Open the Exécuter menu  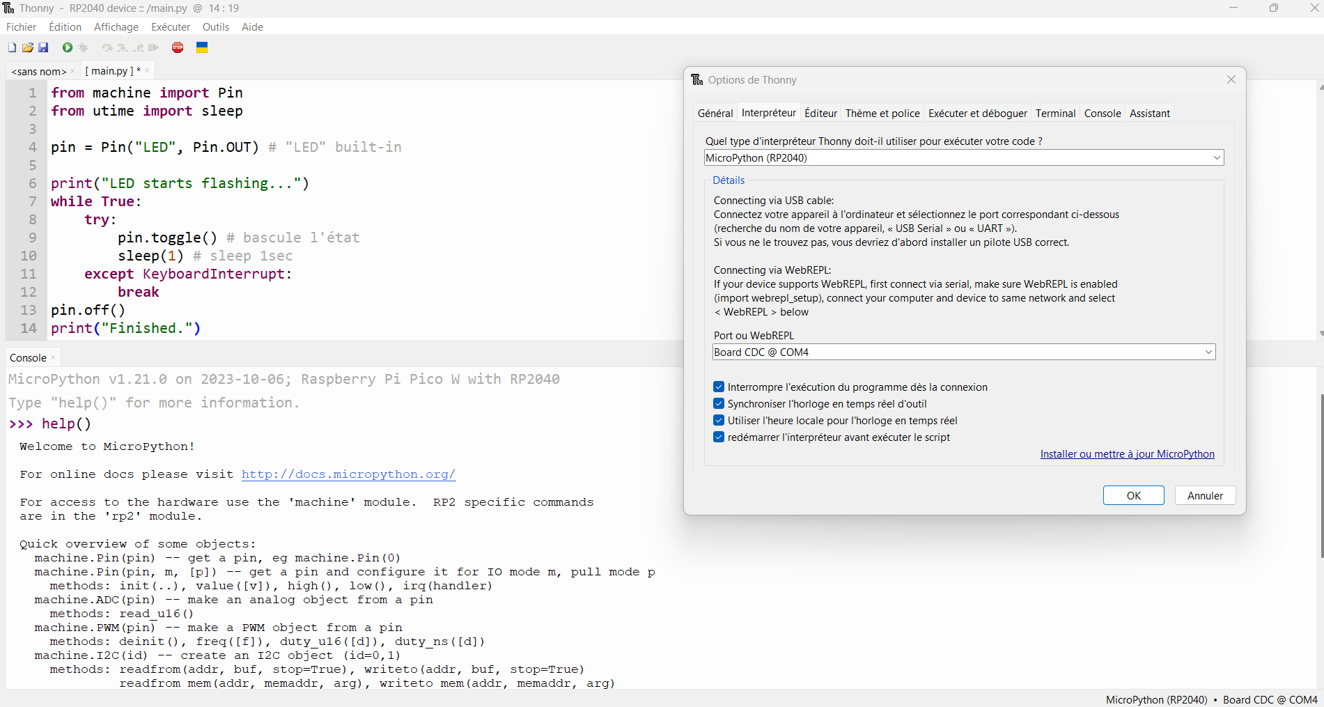(x=171, y=26)
